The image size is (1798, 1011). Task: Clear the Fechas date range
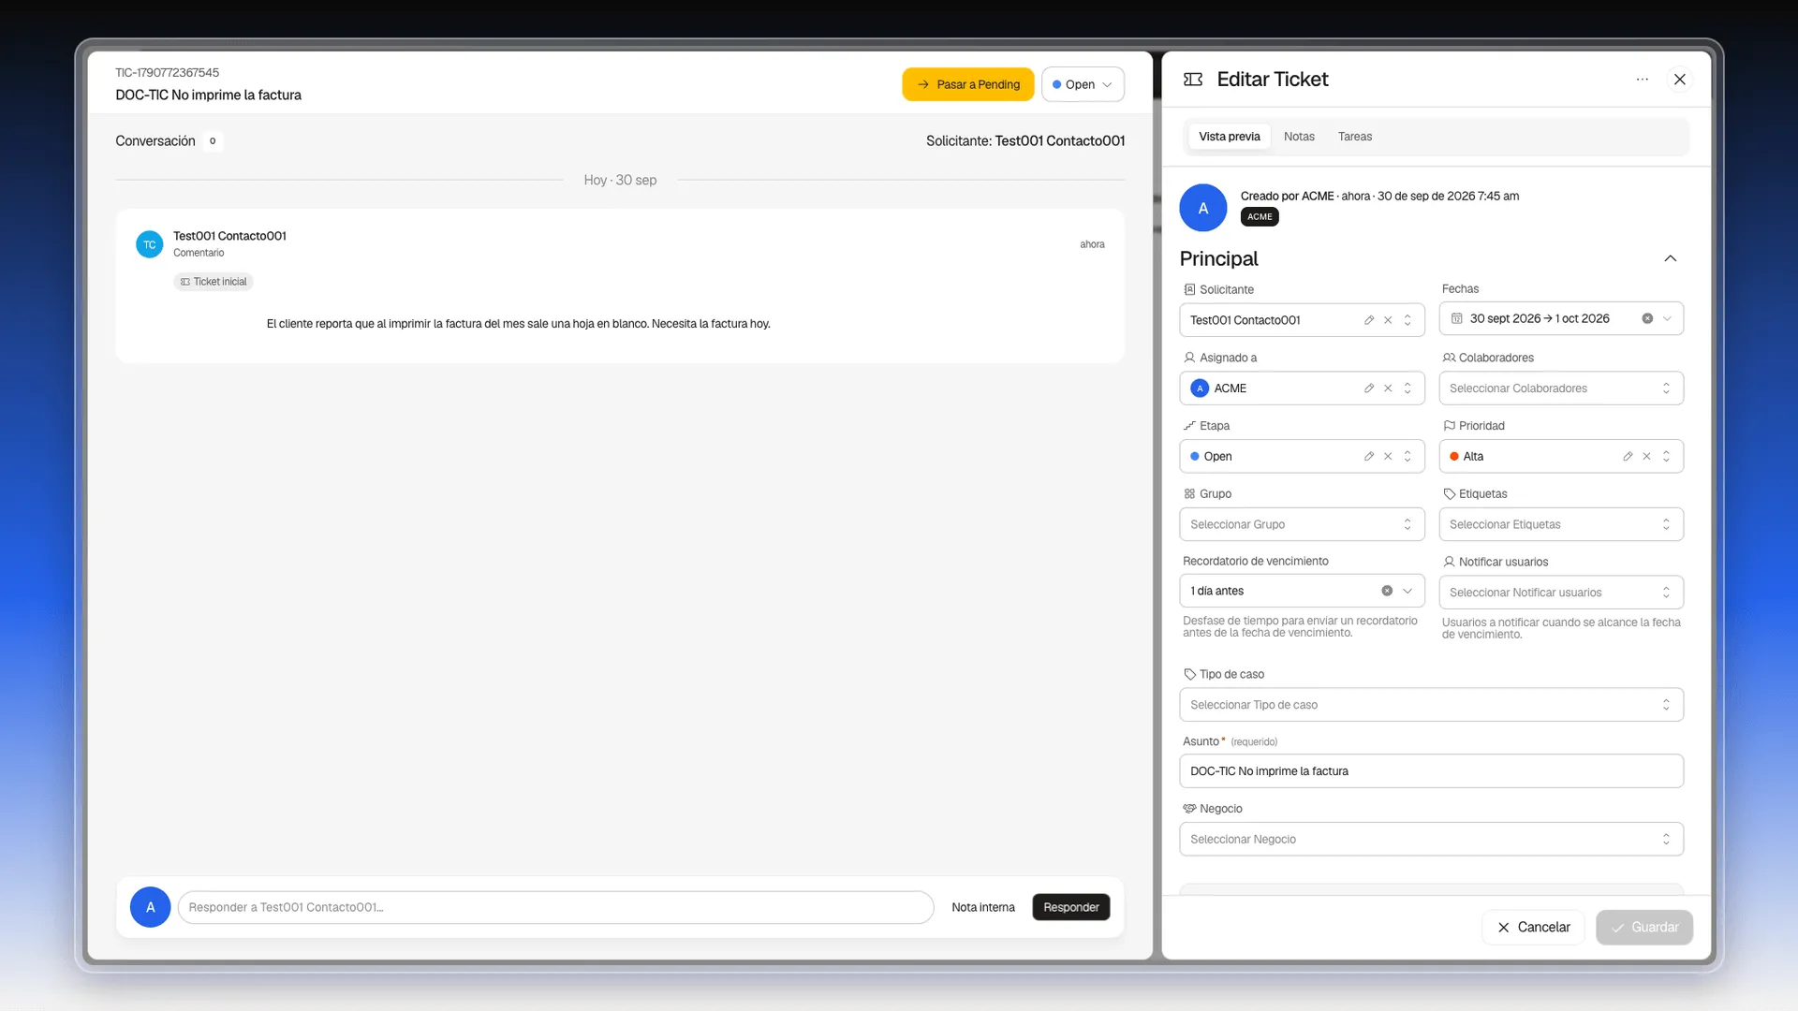(1647, 318)
